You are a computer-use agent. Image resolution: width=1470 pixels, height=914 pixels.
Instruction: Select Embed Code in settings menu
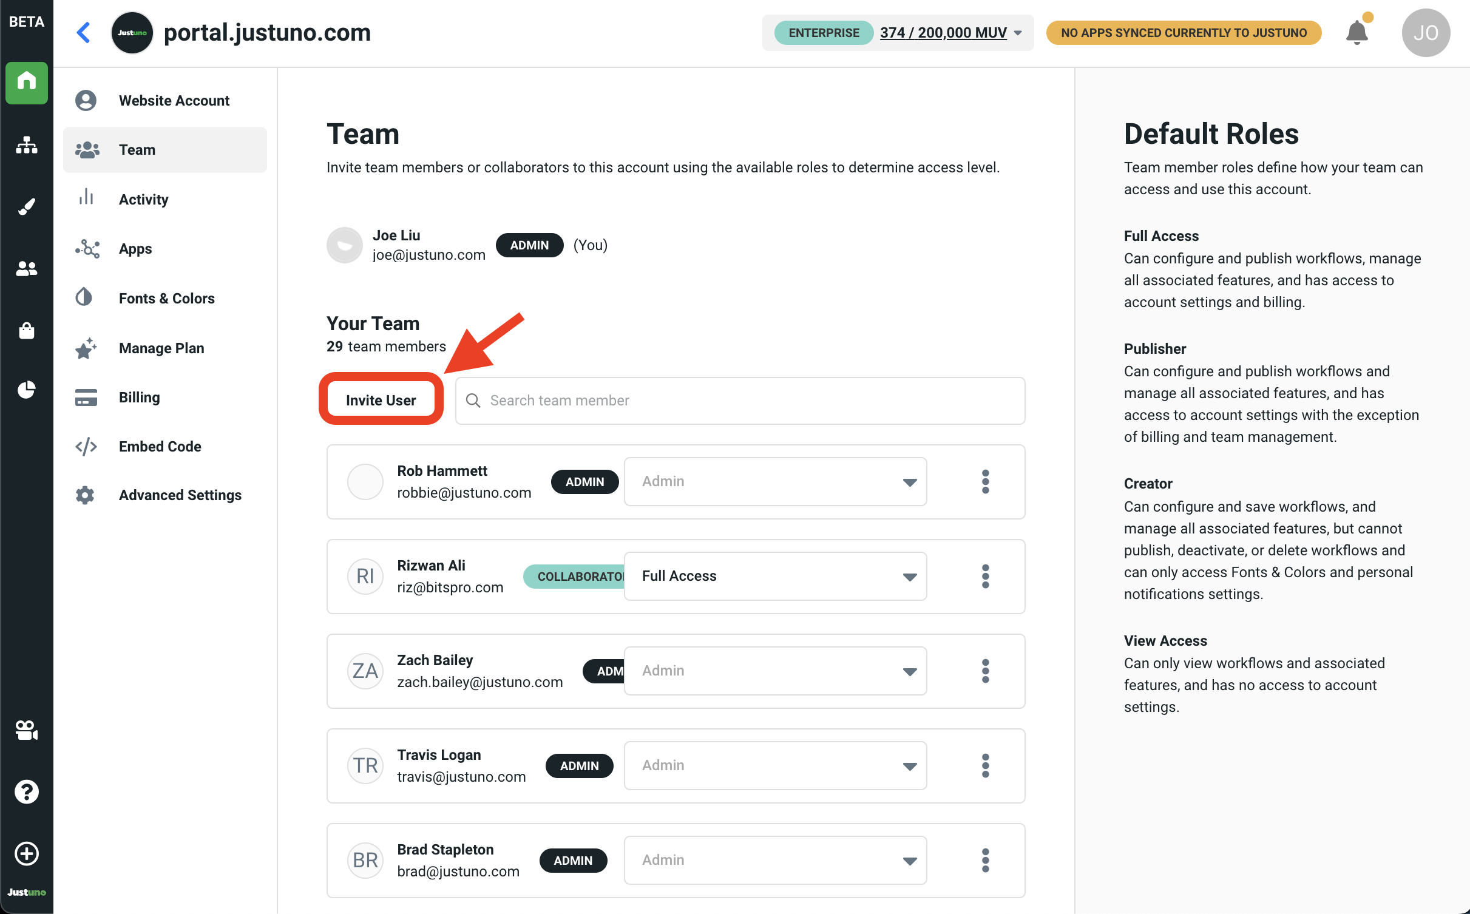click(x=160, y=447)
